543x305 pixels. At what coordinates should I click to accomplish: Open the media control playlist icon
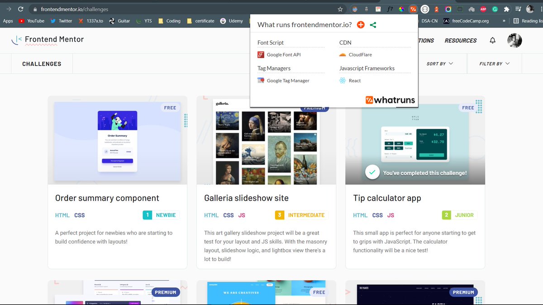(518, 9)
